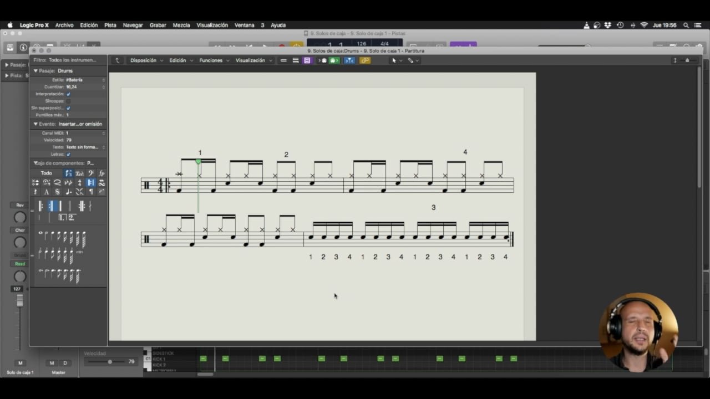Open the Archivo menu
This screenshot has height=399, width=710.
point(64,25)
